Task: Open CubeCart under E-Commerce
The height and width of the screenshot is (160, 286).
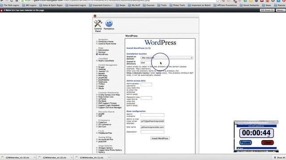Action: point(102,123)
